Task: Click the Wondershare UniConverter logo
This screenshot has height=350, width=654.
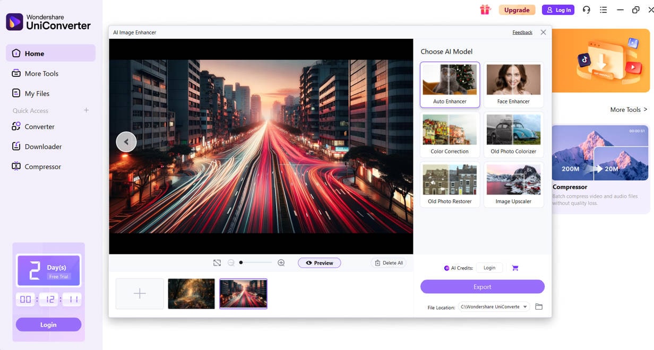Action: 48,22
